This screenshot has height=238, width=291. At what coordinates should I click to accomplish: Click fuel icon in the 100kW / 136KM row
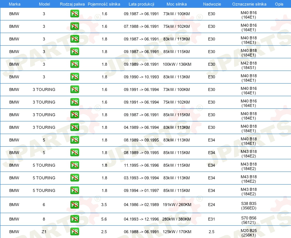click(74, 64)
